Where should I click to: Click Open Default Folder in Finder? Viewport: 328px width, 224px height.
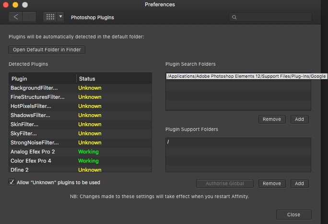47,49
